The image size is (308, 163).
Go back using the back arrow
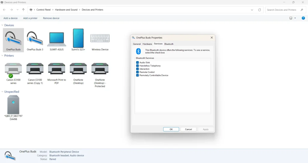click(4, 10)
